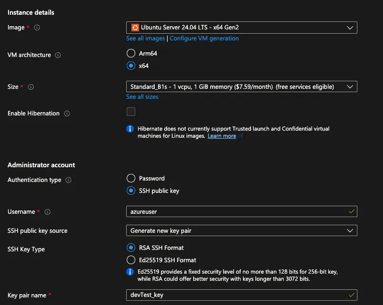Click into the Username input field
Image resolution: width=383 pixels, height=305 pixels.
(x=242, y=211)
